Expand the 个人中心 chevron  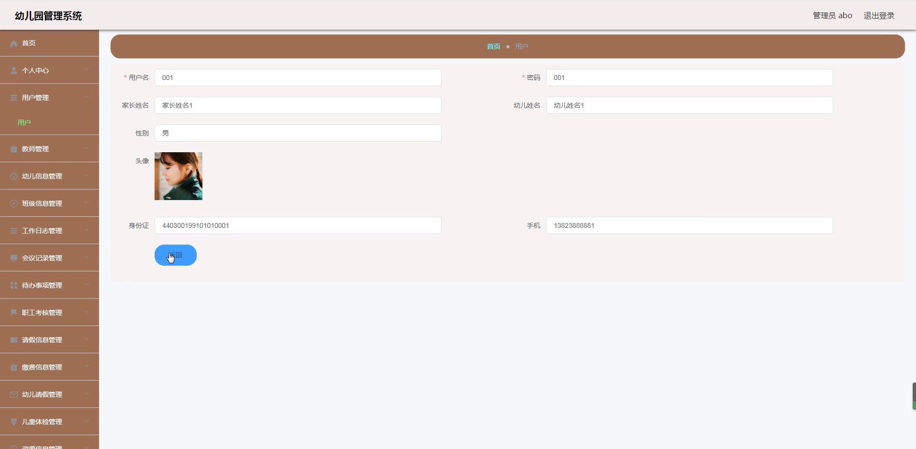(87, 70)
